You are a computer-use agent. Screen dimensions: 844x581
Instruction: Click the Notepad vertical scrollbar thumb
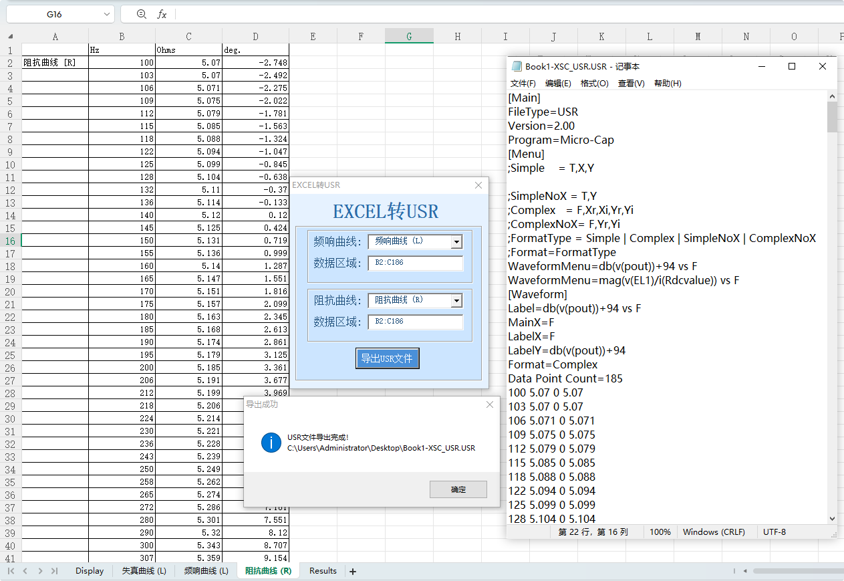(x=832, y=117)
